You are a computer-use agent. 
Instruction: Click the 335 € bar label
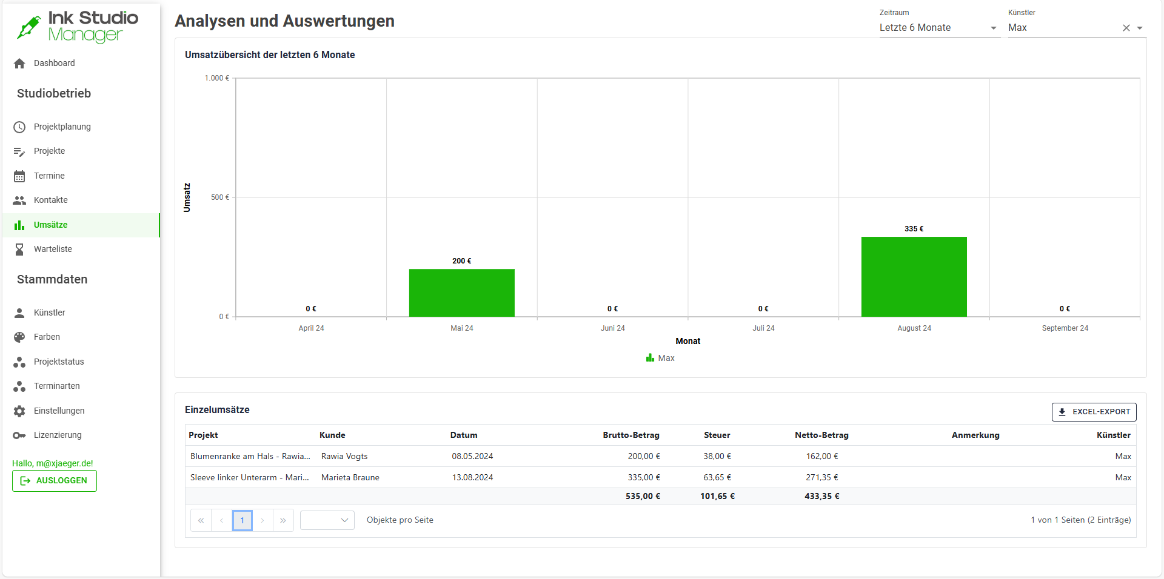pyautogui.click(x=914, y=229)
